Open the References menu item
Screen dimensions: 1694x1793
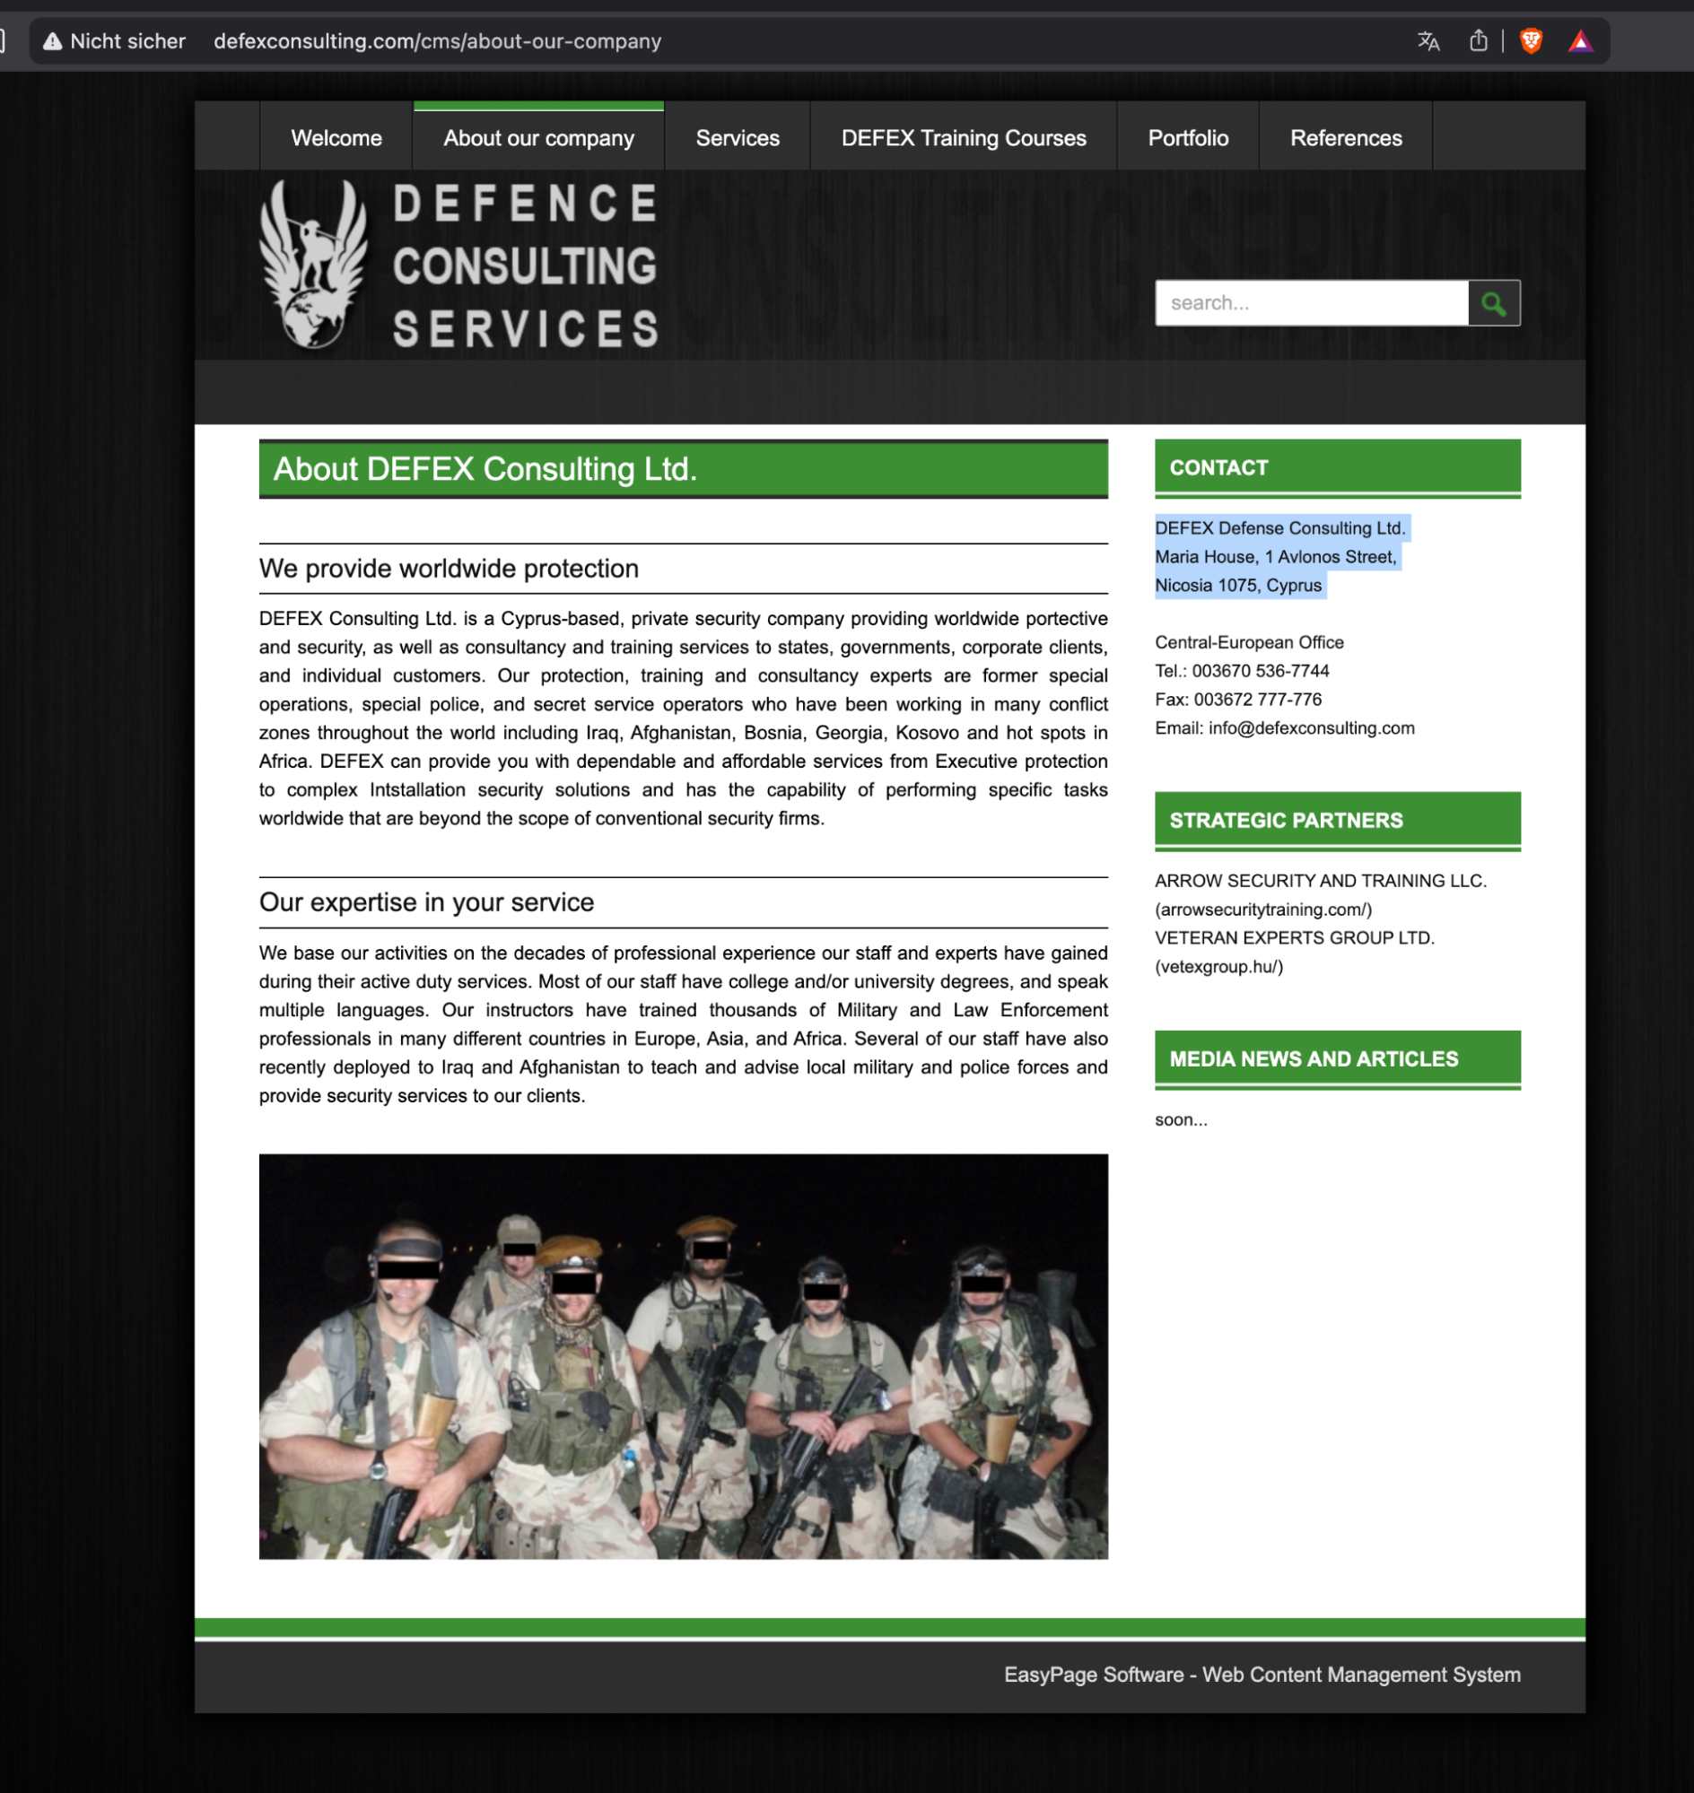coord(1346,138)
